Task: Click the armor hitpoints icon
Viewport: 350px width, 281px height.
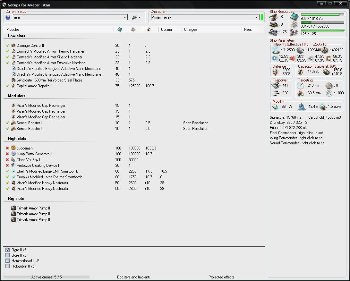Action: pyautogui.click(x=300, y=50)
